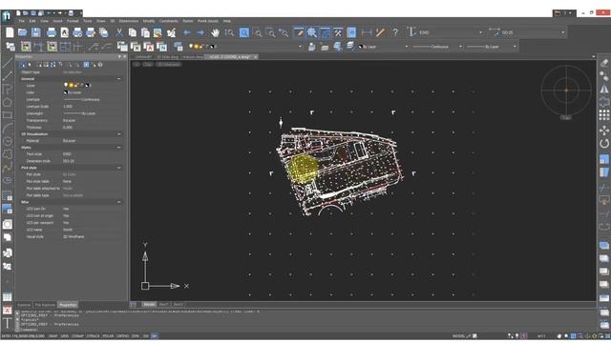Collapse the Plot style section
Screen dimensions: 611x343
(118, 168)
